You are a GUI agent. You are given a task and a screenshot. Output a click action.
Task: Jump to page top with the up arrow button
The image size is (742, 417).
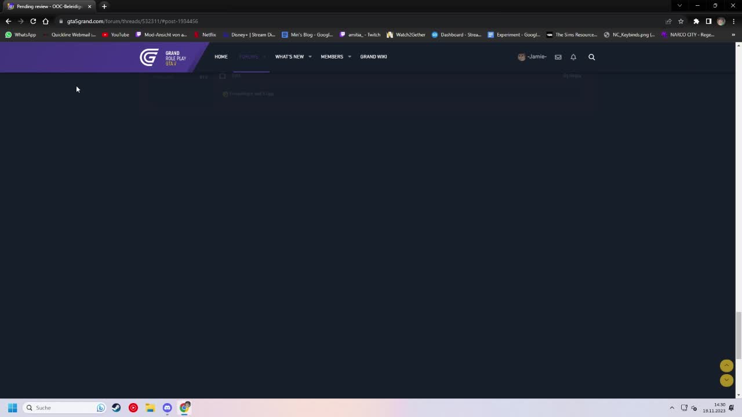[x=726, y=365]
